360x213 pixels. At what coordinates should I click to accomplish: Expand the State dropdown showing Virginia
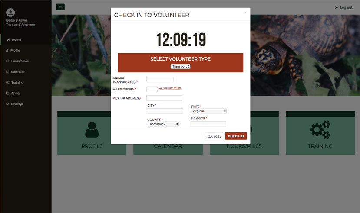[208, 111]
